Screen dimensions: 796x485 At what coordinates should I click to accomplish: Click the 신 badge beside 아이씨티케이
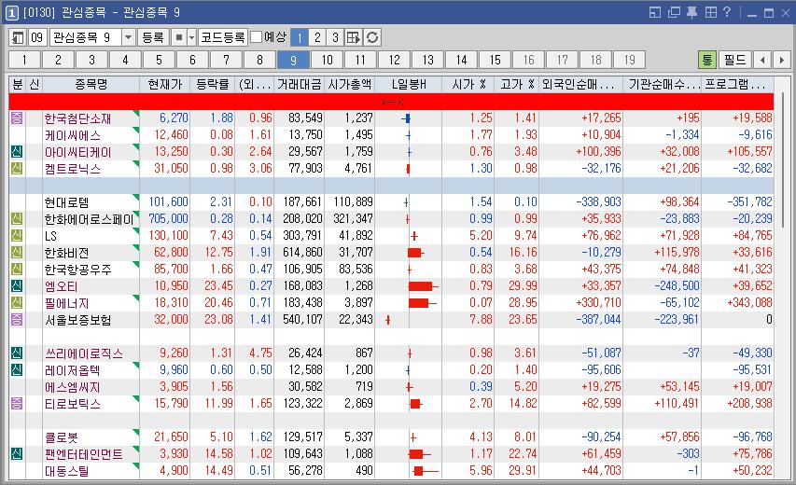coord(17,152)
